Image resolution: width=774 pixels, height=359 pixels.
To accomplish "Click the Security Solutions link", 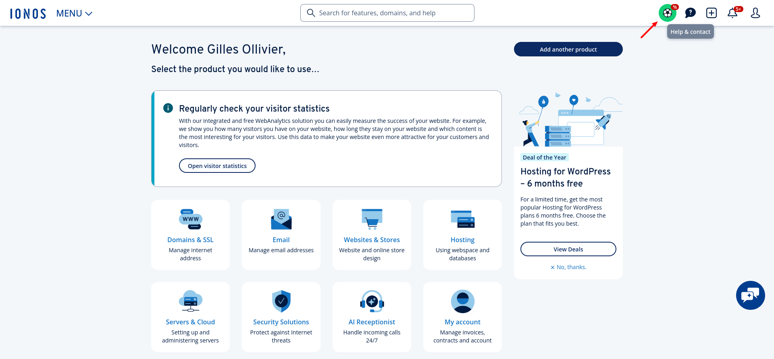I will tap(281, 322).
